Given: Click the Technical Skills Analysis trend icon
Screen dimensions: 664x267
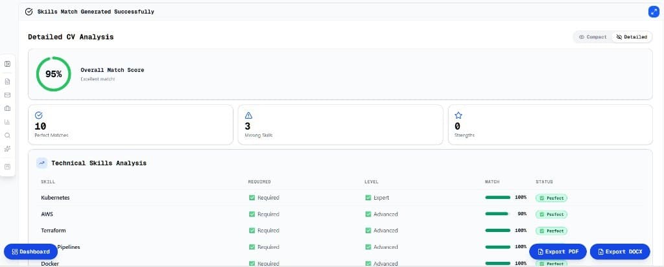Looking at the screenshot, I should click(42, 163).
